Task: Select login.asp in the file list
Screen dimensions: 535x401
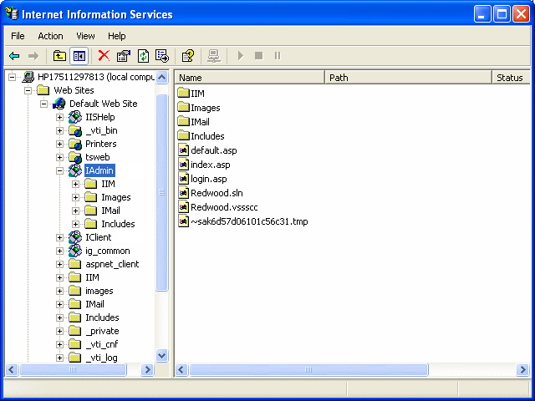Action: [208, 179]
